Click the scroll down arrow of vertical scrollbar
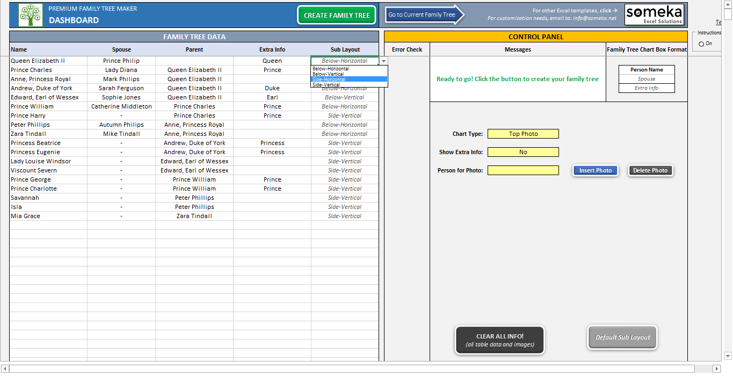The width and height of the screenshot is (733, 376). click(728, 356)
